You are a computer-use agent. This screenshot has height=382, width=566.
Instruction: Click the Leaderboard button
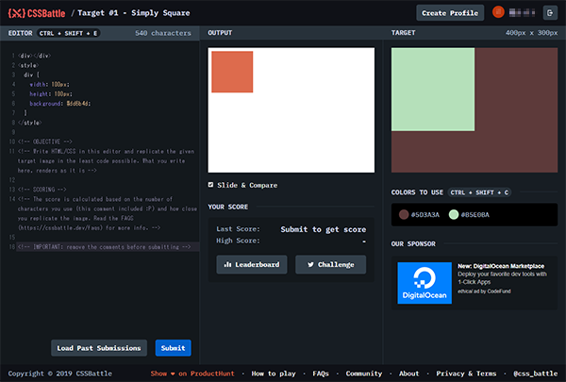tap(252, 265)
